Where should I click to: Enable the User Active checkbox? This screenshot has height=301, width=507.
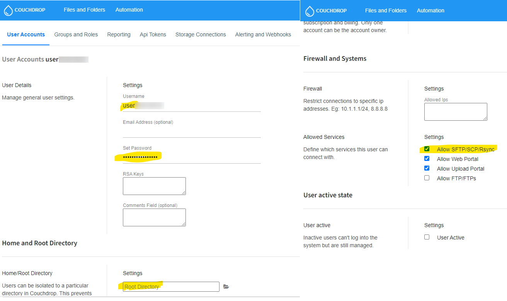click(427, 237)
